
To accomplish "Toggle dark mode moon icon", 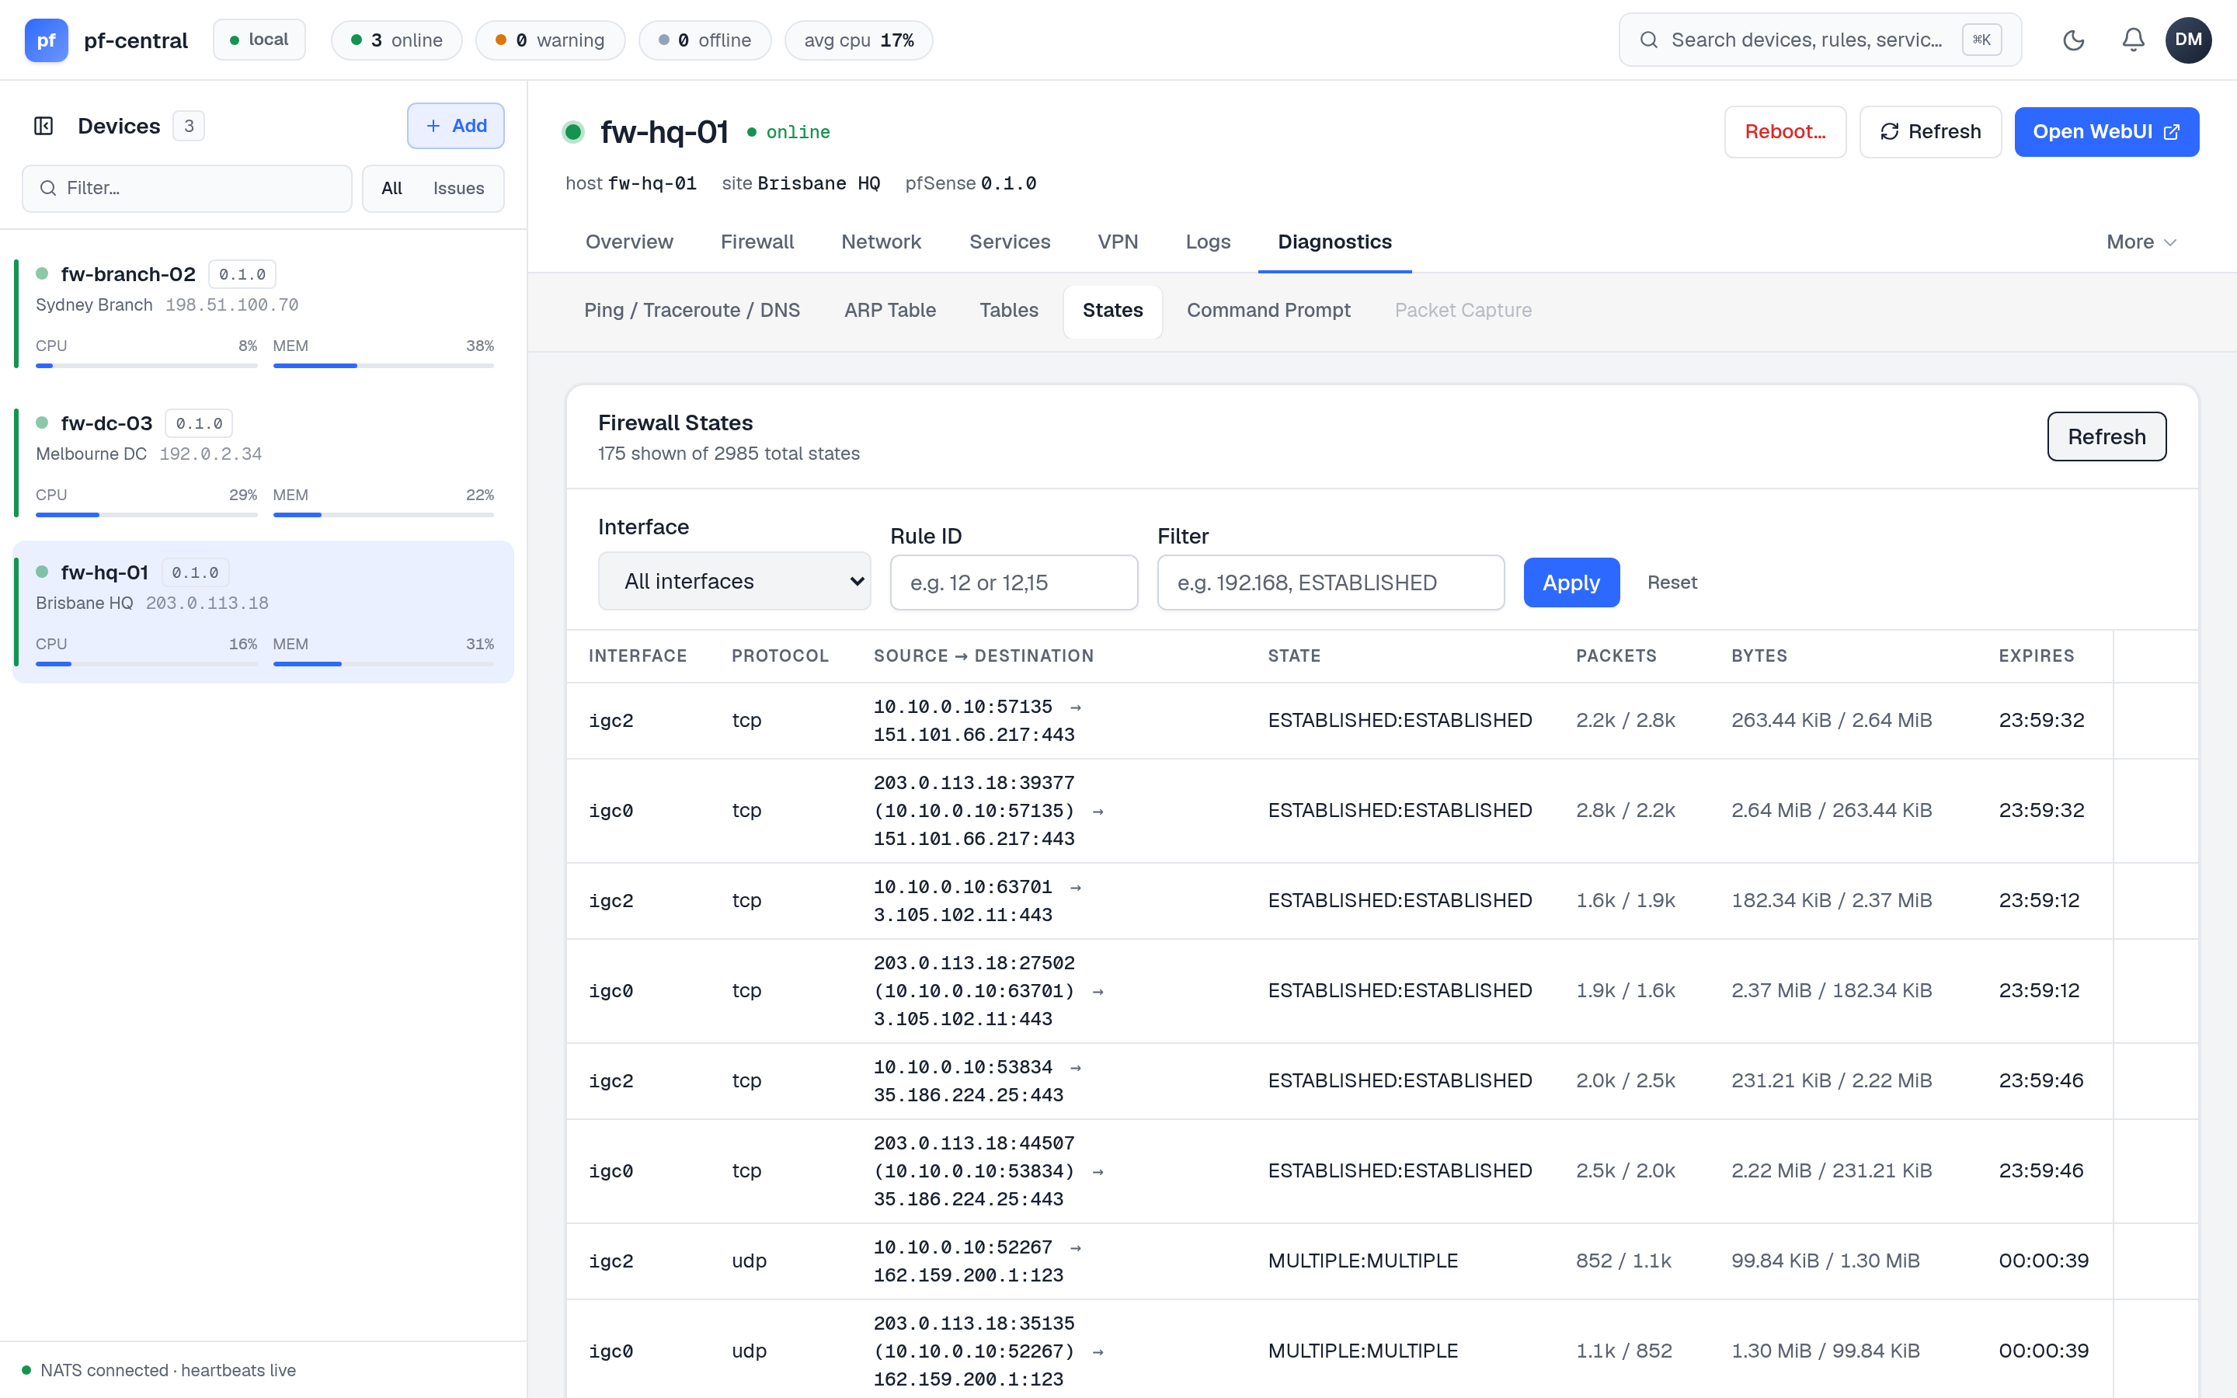I will click(2073, 40).
